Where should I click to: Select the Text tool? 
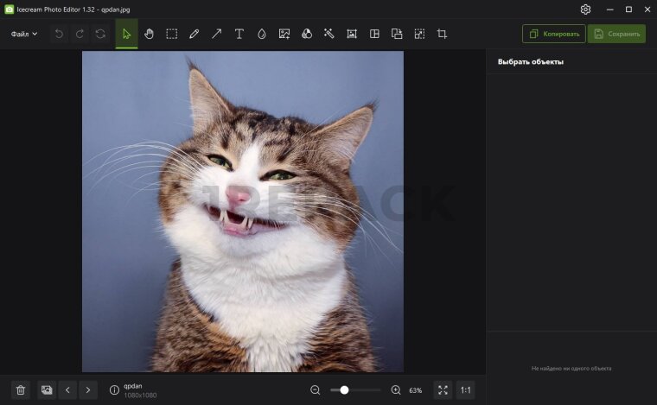(x=239, y=34)
